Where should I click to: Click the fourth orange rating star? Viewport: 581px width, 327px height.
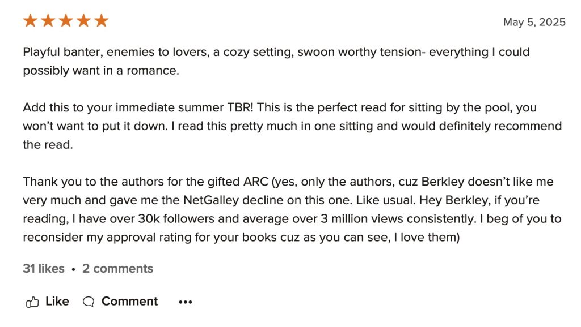[x=83, y=21]
